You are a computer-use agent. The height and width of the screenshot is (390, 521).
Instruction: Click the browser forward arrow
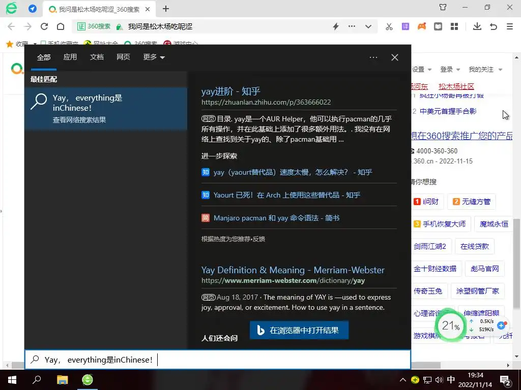point(27,26)
